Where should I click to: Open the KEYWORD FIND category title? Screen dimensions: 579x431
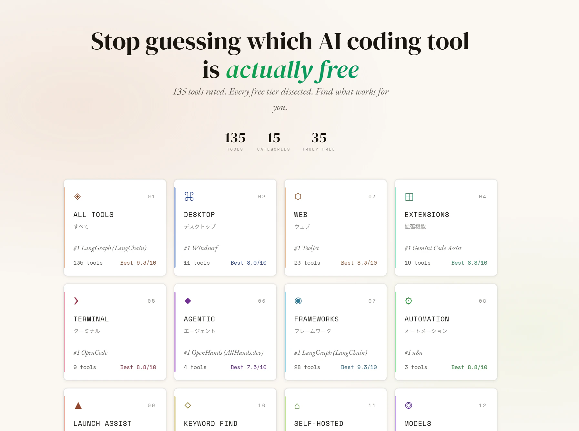point(211,424)
